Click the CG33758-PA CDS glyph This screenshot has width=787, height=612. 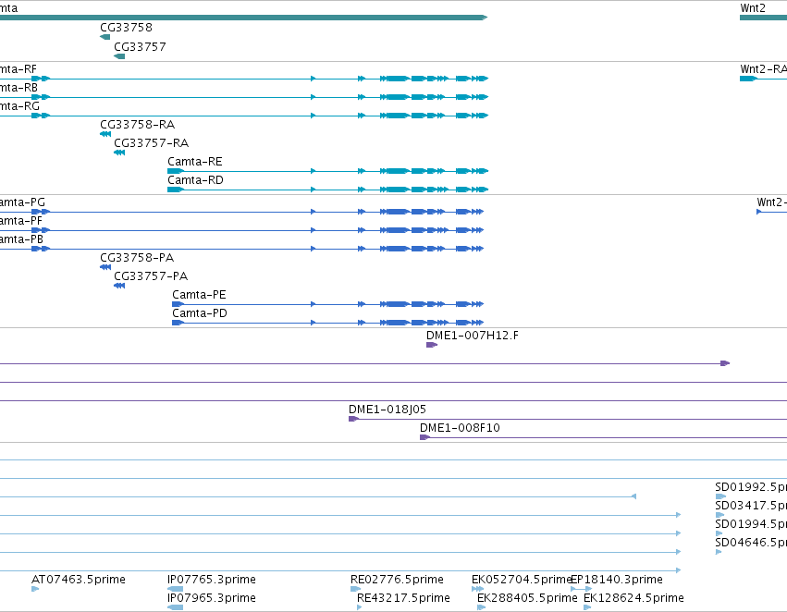105,267
